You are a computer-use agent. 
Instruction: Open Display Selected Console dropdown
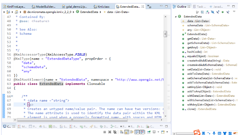pyautogui.click(x=158, y=132)
